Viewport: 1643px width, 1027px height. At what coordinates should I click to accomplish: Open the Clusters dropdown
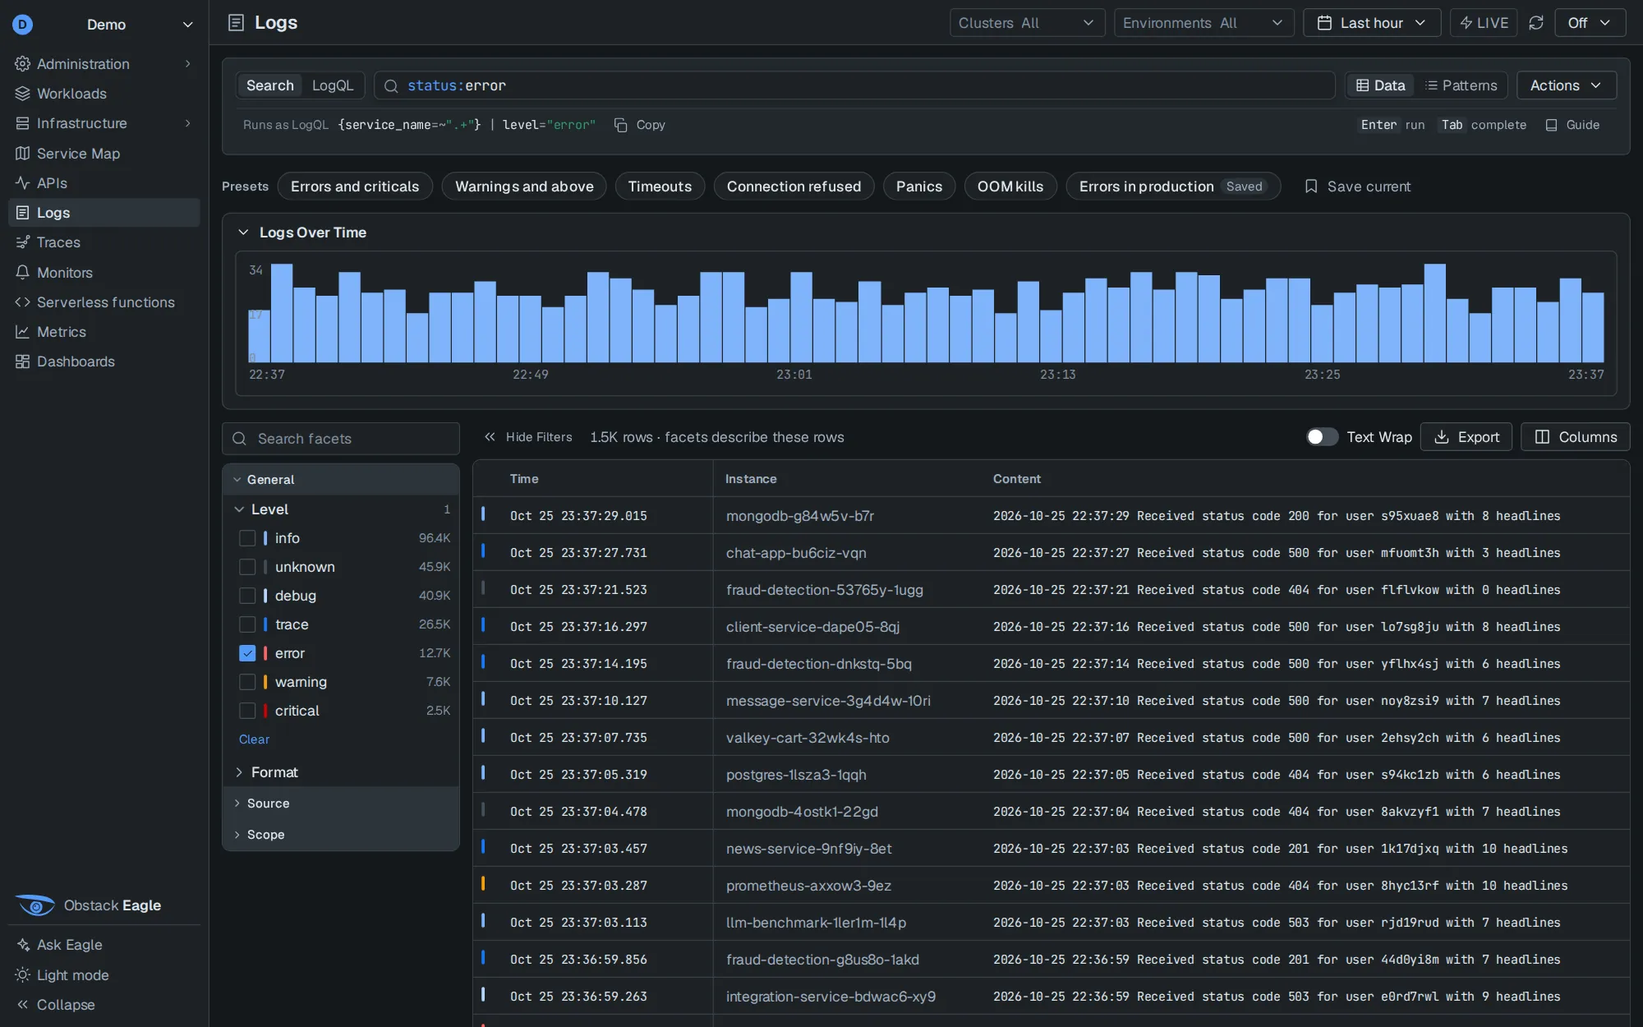tap(1027, 23)
